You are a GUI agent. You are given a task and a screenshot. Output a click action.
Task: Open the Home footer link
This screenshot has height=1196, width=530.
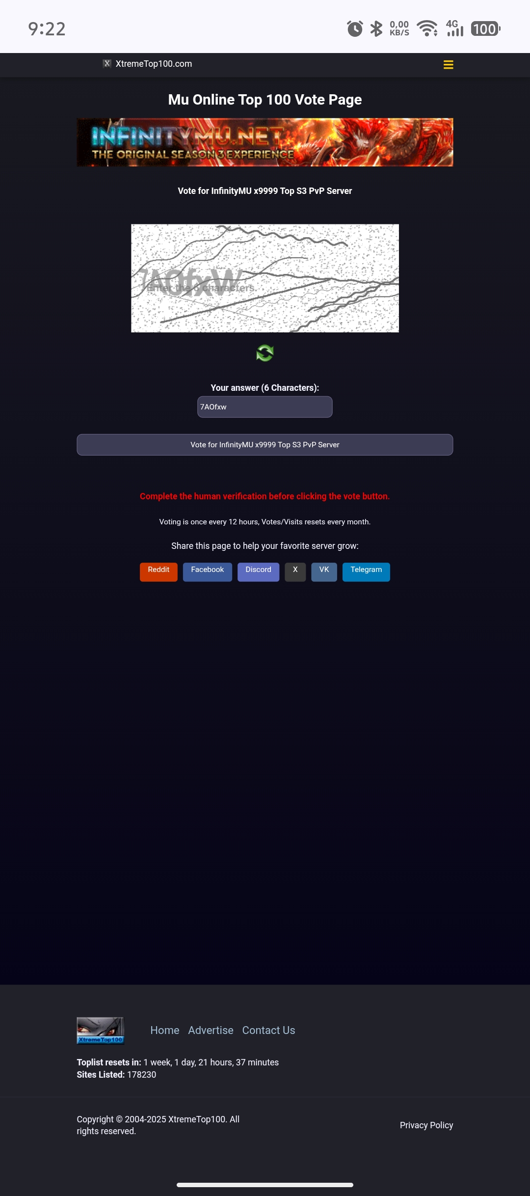(x=165, y=1031)
